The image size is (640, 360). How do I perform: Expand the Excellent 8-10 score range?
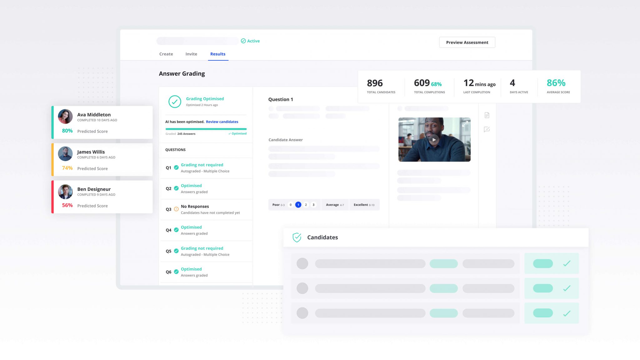point(364,205)
